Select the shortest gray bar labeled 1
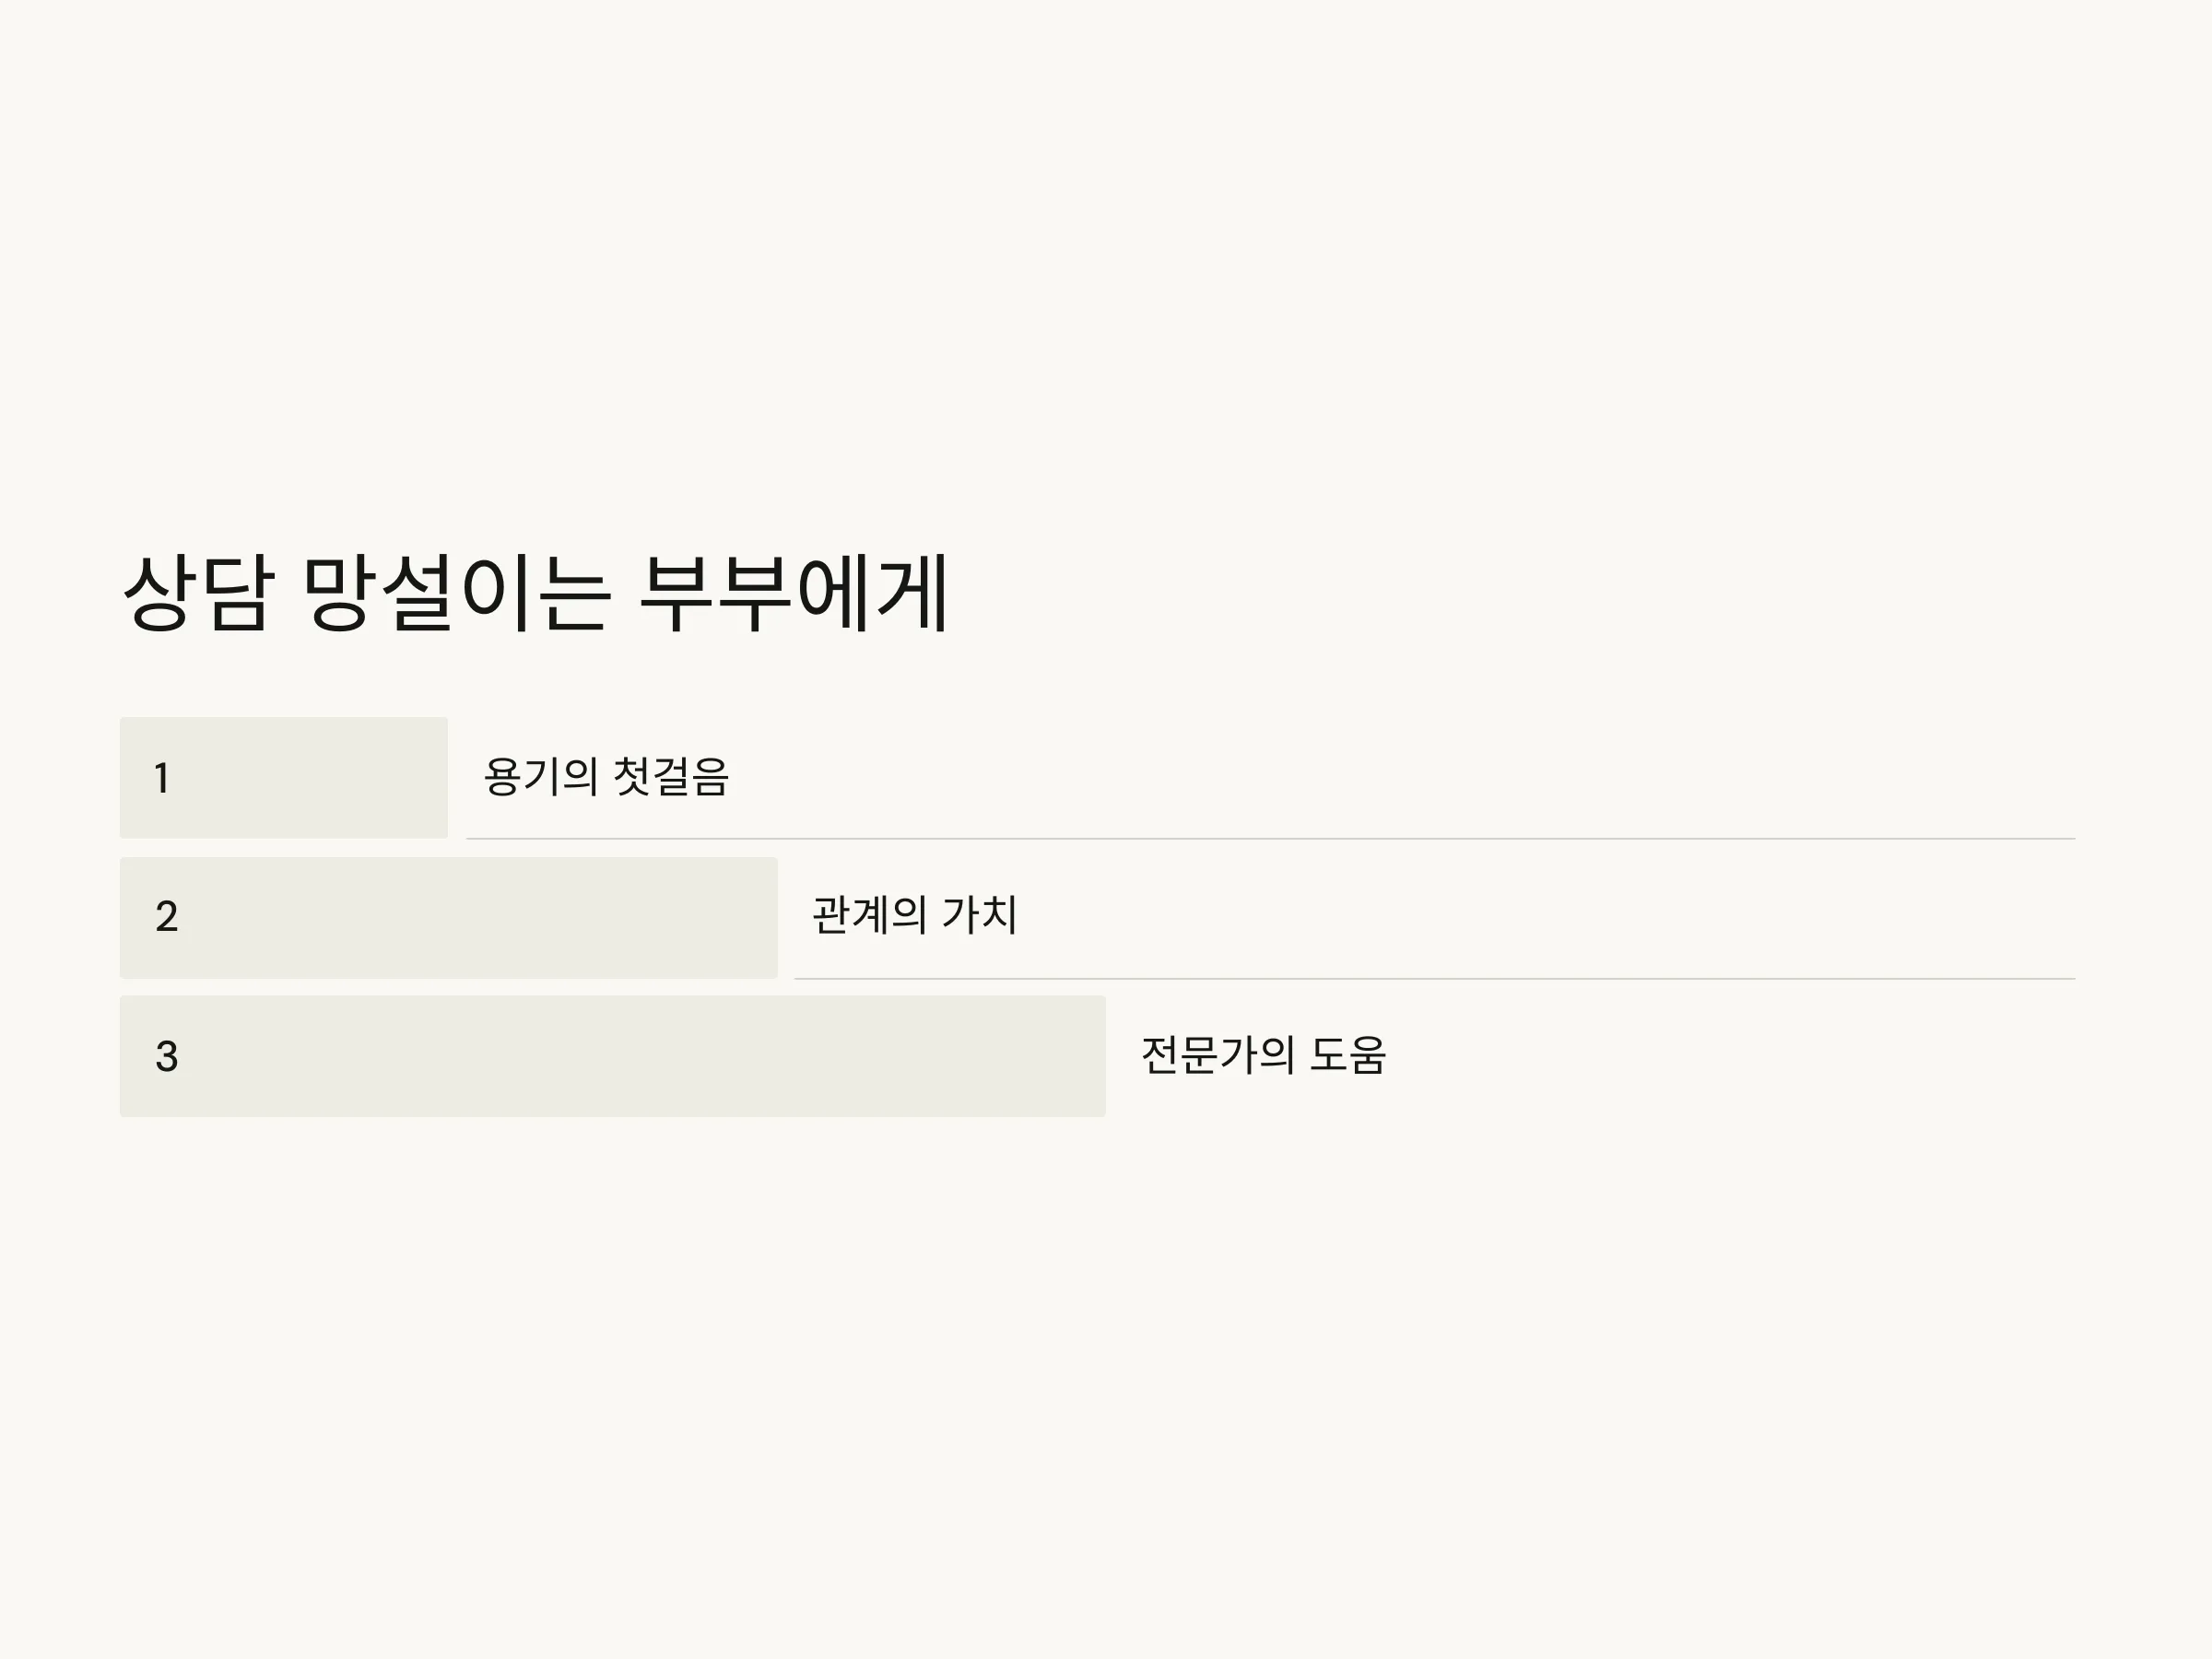 click(284, 777)
